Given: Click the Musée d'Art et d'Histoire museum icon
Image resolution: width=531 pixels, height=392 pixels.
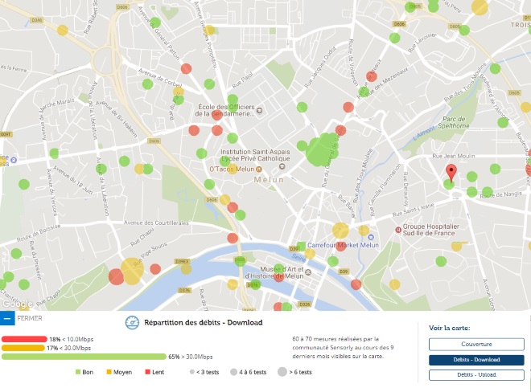Looking at the screenshot, I should pos(308,272).
